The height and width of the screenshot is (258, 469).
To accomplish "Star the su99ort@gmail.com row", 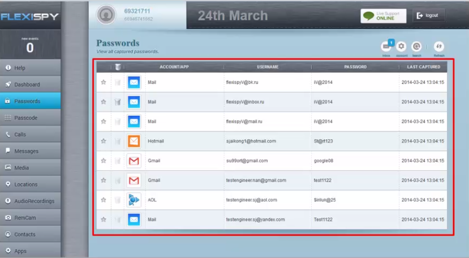I will click(103, 161).
